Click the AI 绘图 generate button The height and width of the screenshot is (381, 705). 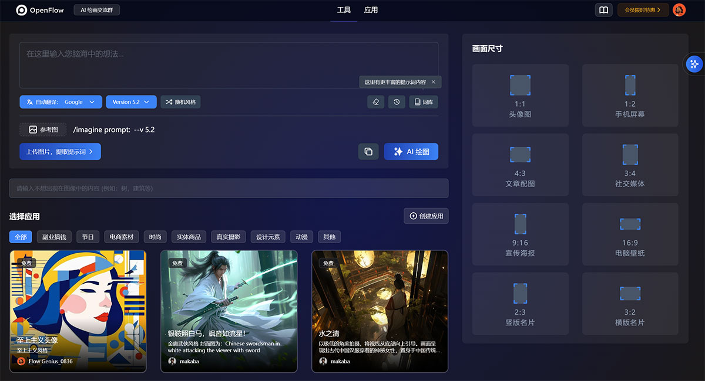[x=411, y=151]
